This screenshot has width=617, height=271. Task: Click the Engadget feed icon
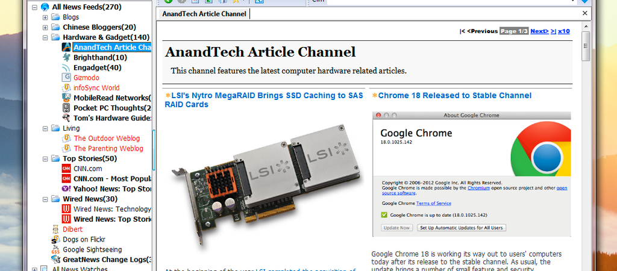click(x=66, y=67)
